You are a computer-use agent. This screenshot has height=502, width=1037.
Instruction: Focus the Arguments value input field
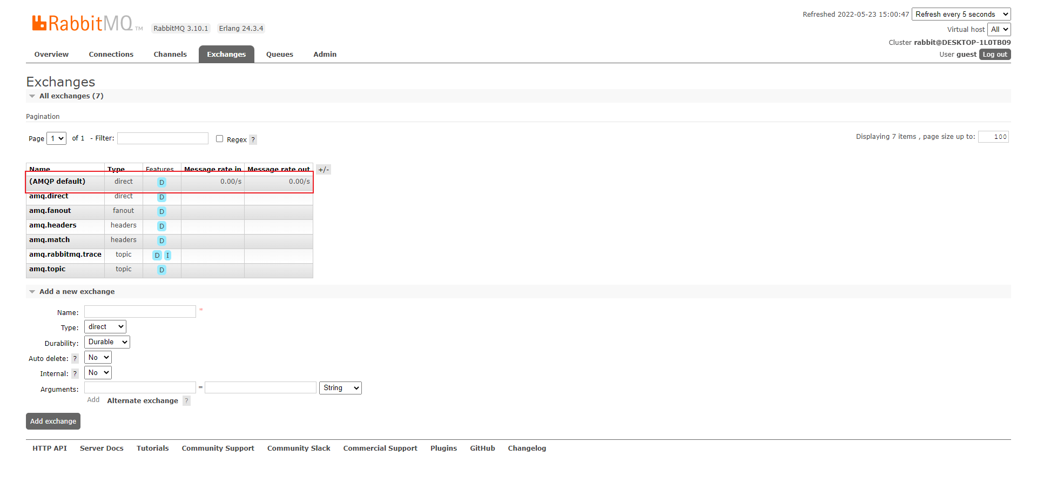[260, 387]
